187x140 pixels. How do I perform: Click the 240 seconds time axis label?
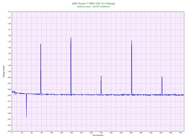pos(91,133)
